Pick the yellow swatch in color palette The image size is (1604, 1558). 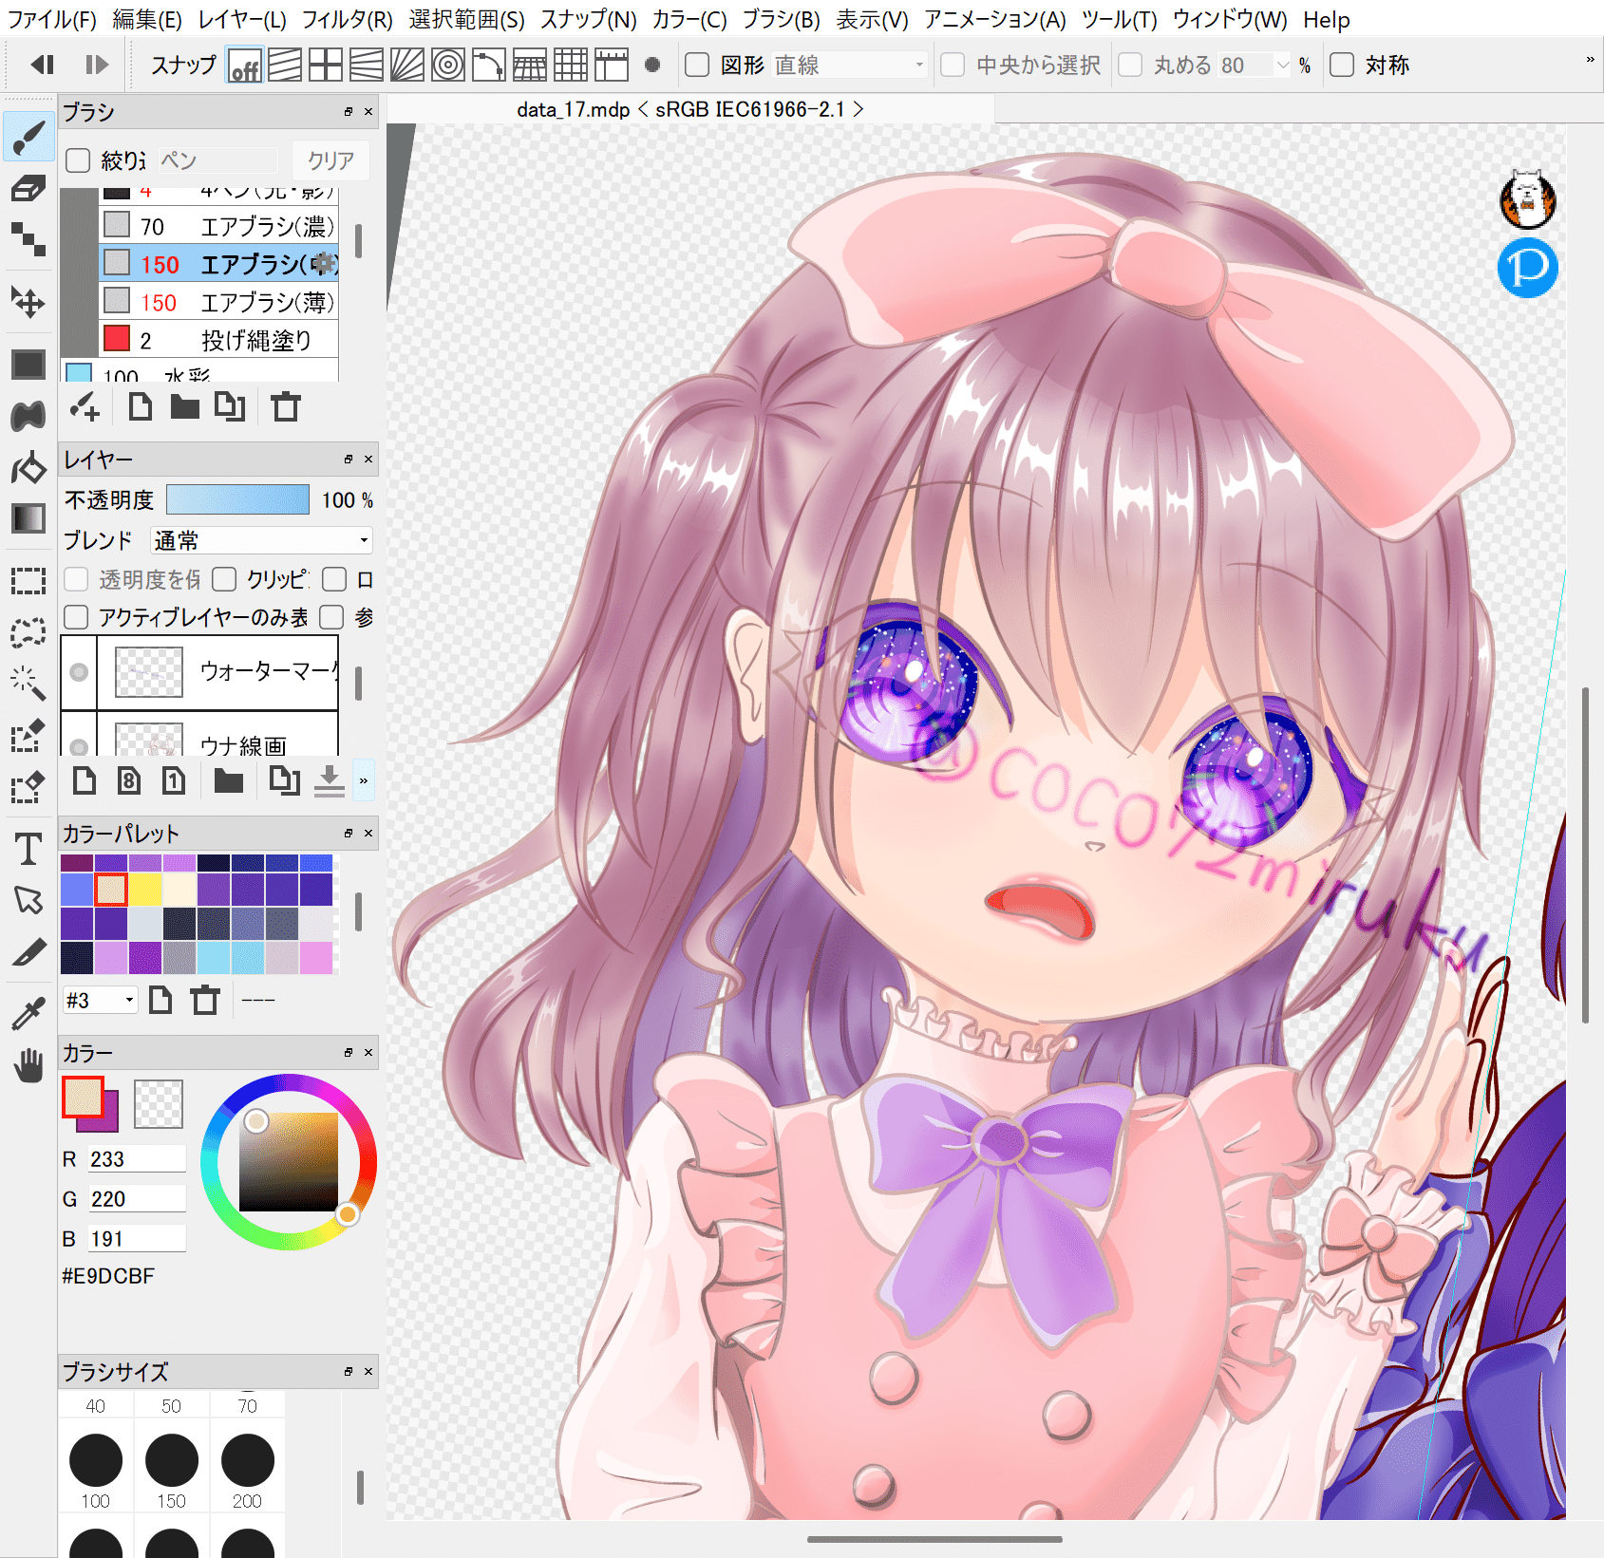coord(145,890)
